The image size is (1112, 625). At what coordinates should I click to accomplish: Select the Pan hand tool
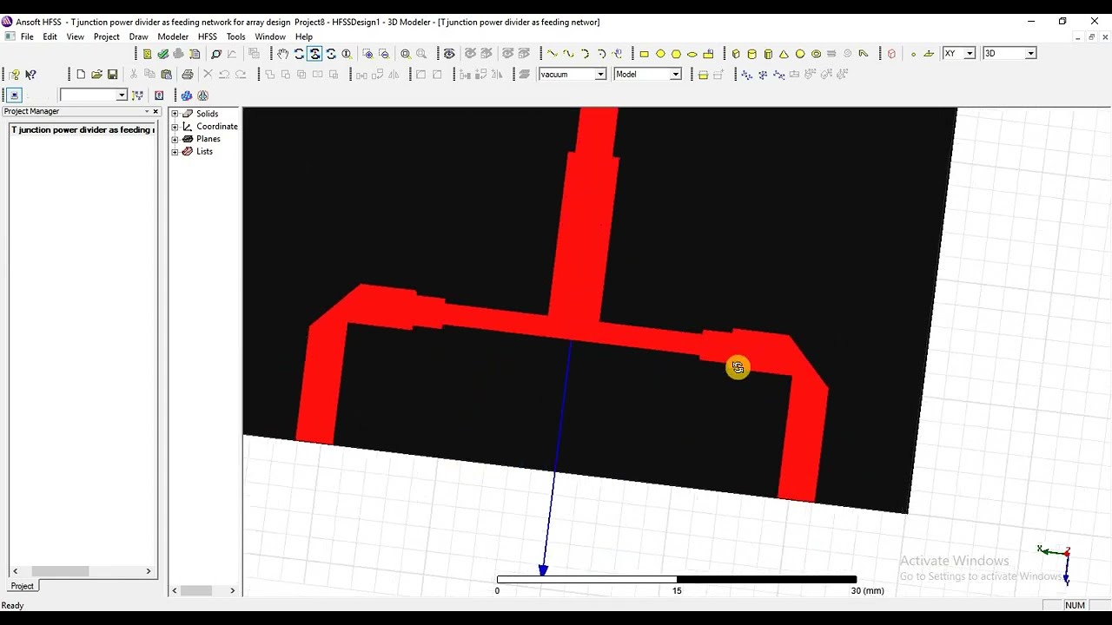282,54
